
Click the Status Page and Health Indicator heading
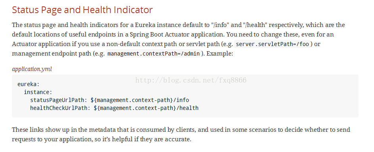82,10
